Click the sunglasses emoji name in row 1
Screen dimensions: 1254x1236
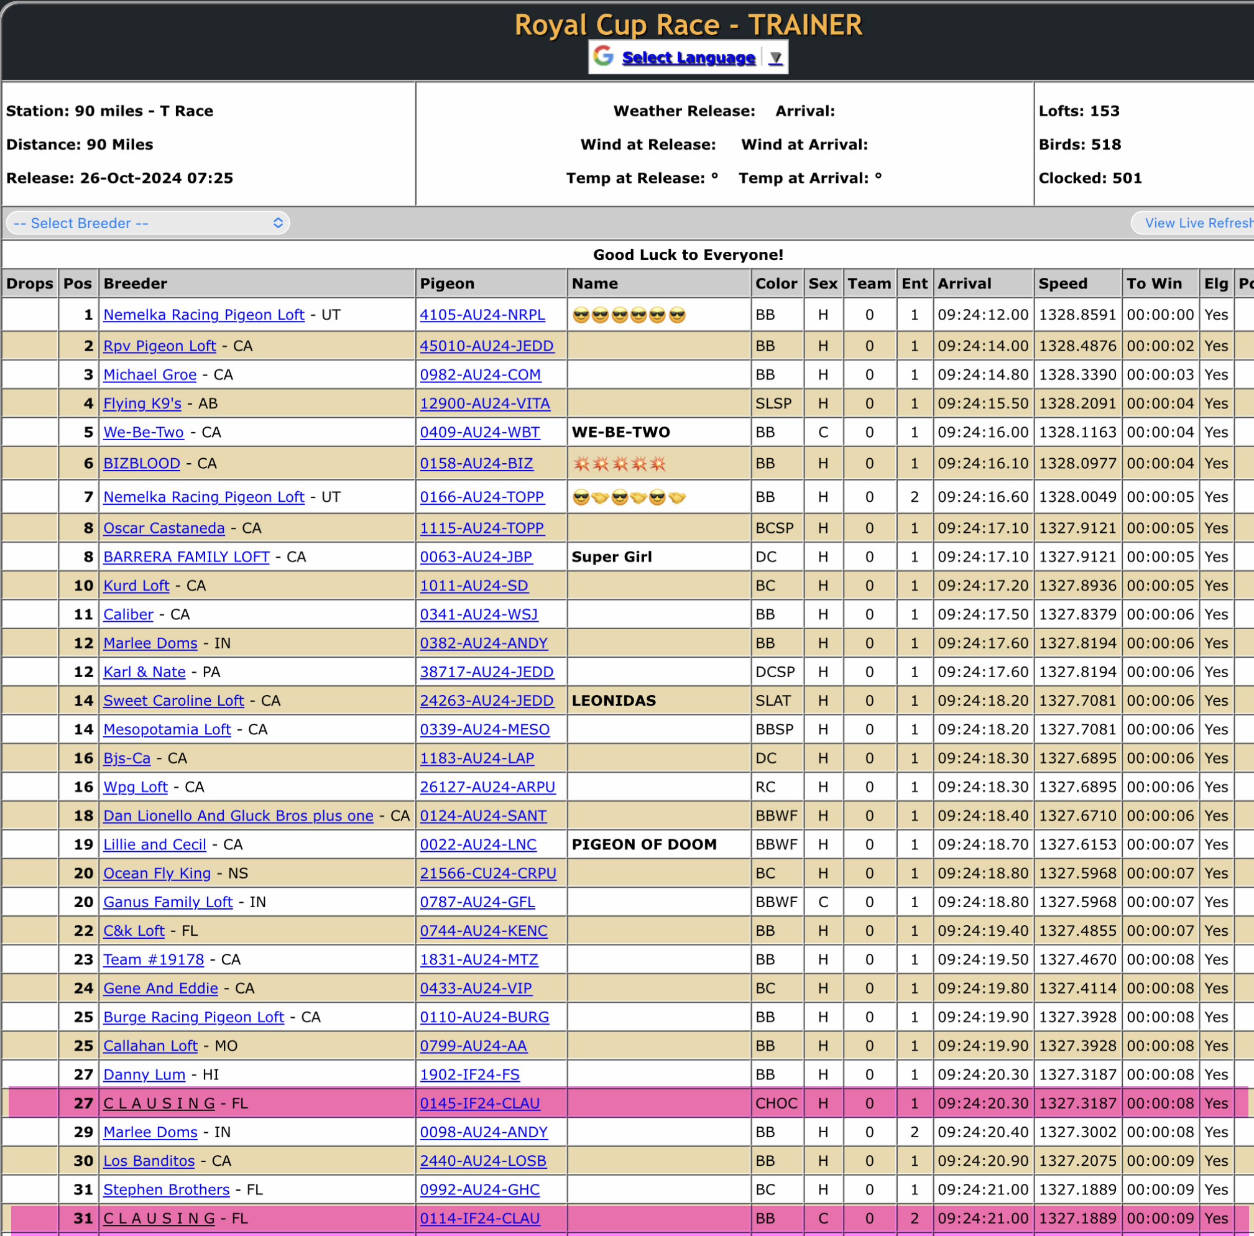point(629,315)
